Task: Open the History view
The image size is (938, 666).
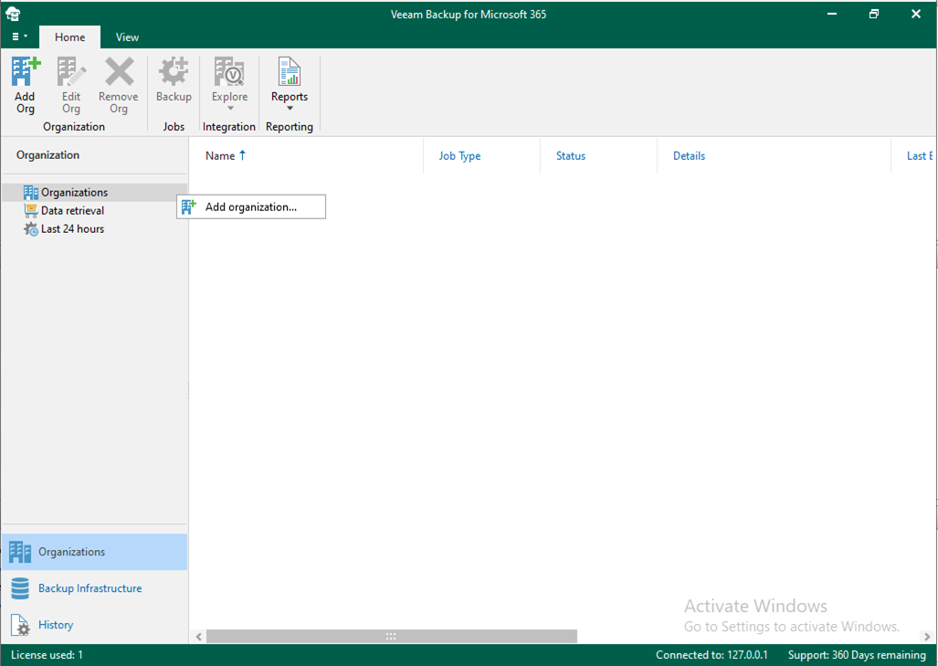Action: click(56, 625)
